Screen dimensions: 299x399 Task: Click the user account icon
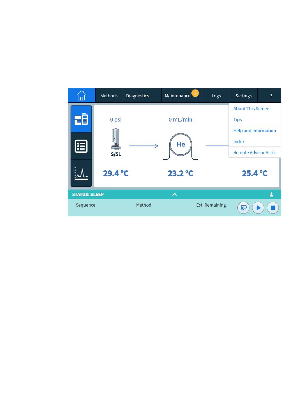point(271,195)
